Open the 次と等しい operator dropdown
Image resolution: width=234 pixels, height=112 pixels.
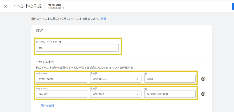(x=116, y=79)
